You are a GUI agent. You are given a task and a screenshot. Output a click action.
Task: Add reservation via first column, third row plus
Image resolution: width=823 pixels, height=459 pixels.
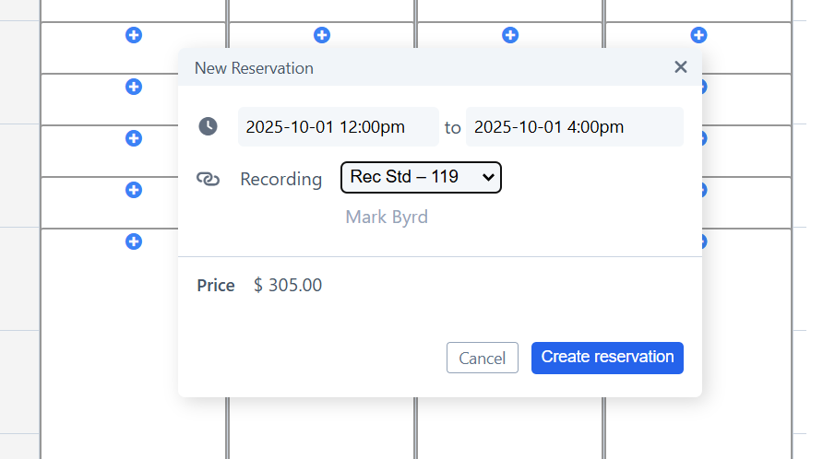tap(134, 138)
